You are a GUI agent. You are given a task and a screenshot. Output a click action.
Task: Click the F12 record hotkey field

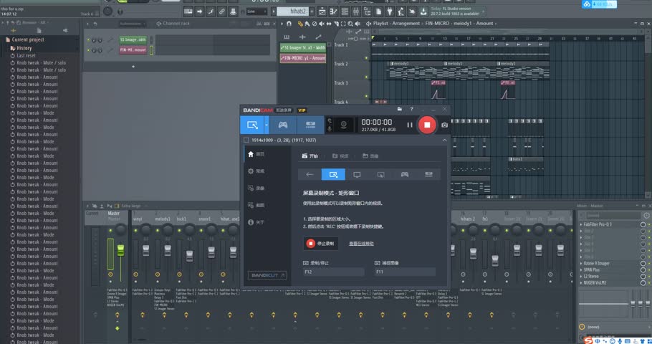[333, 272]
